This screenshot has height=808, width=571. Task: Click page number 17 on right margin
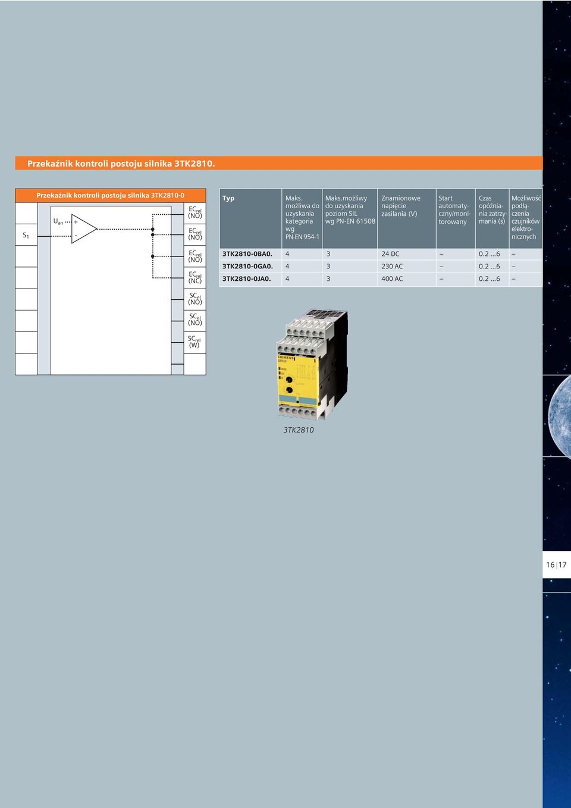point(562,565)
